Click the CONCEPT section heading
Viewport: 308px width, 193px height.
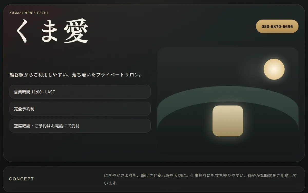[x=21, y=179]
